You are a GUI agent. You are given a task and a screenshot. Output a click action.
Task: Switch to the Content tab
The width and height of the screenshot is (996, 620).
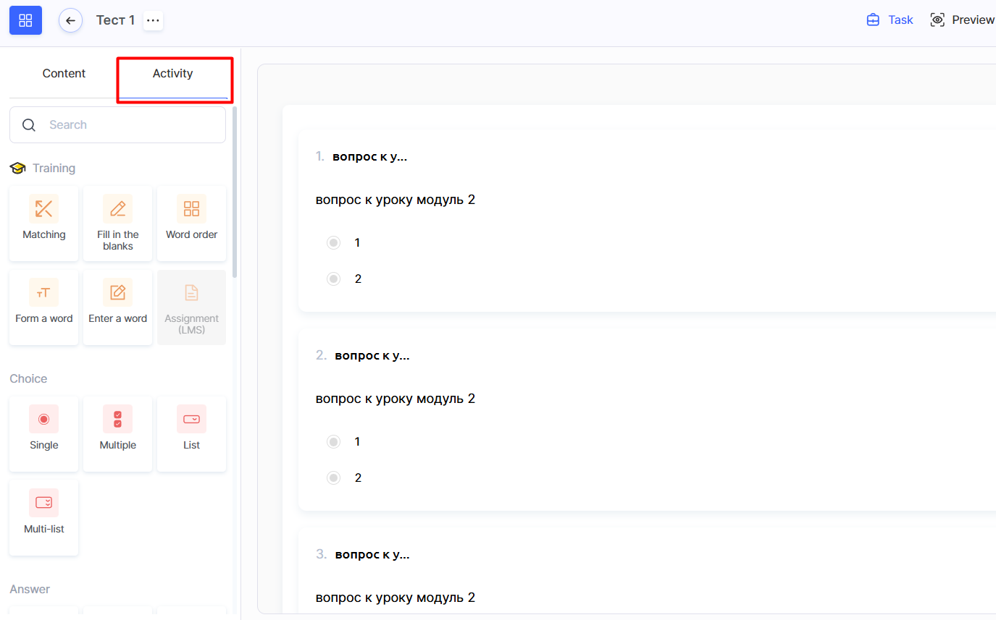point(64,74)
